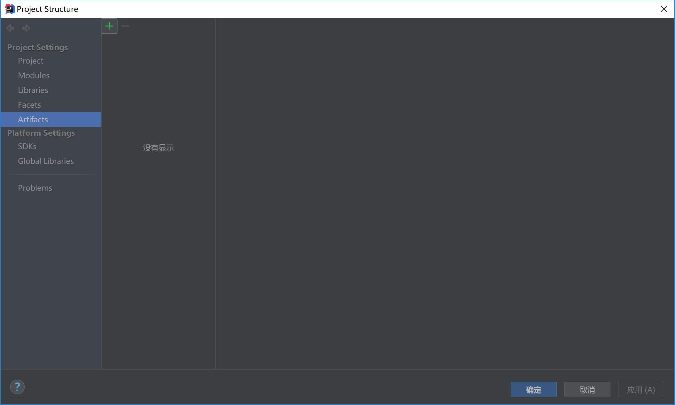Click the 取消 cancel button
This screenshot has height=405, width=675.
(x=587, y=390)
